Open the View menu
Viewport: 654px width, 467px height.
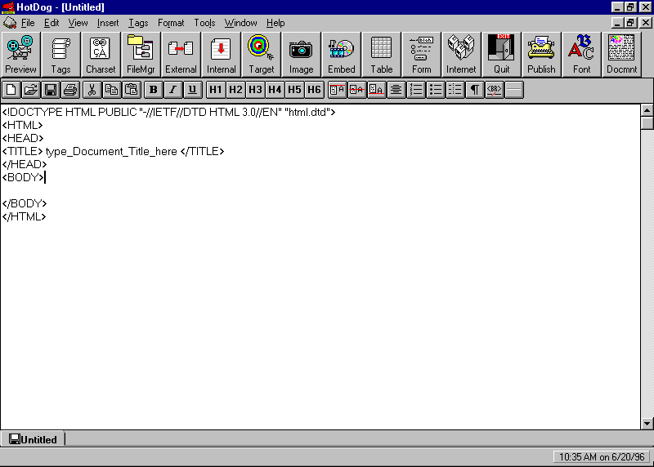click(78, 23)
